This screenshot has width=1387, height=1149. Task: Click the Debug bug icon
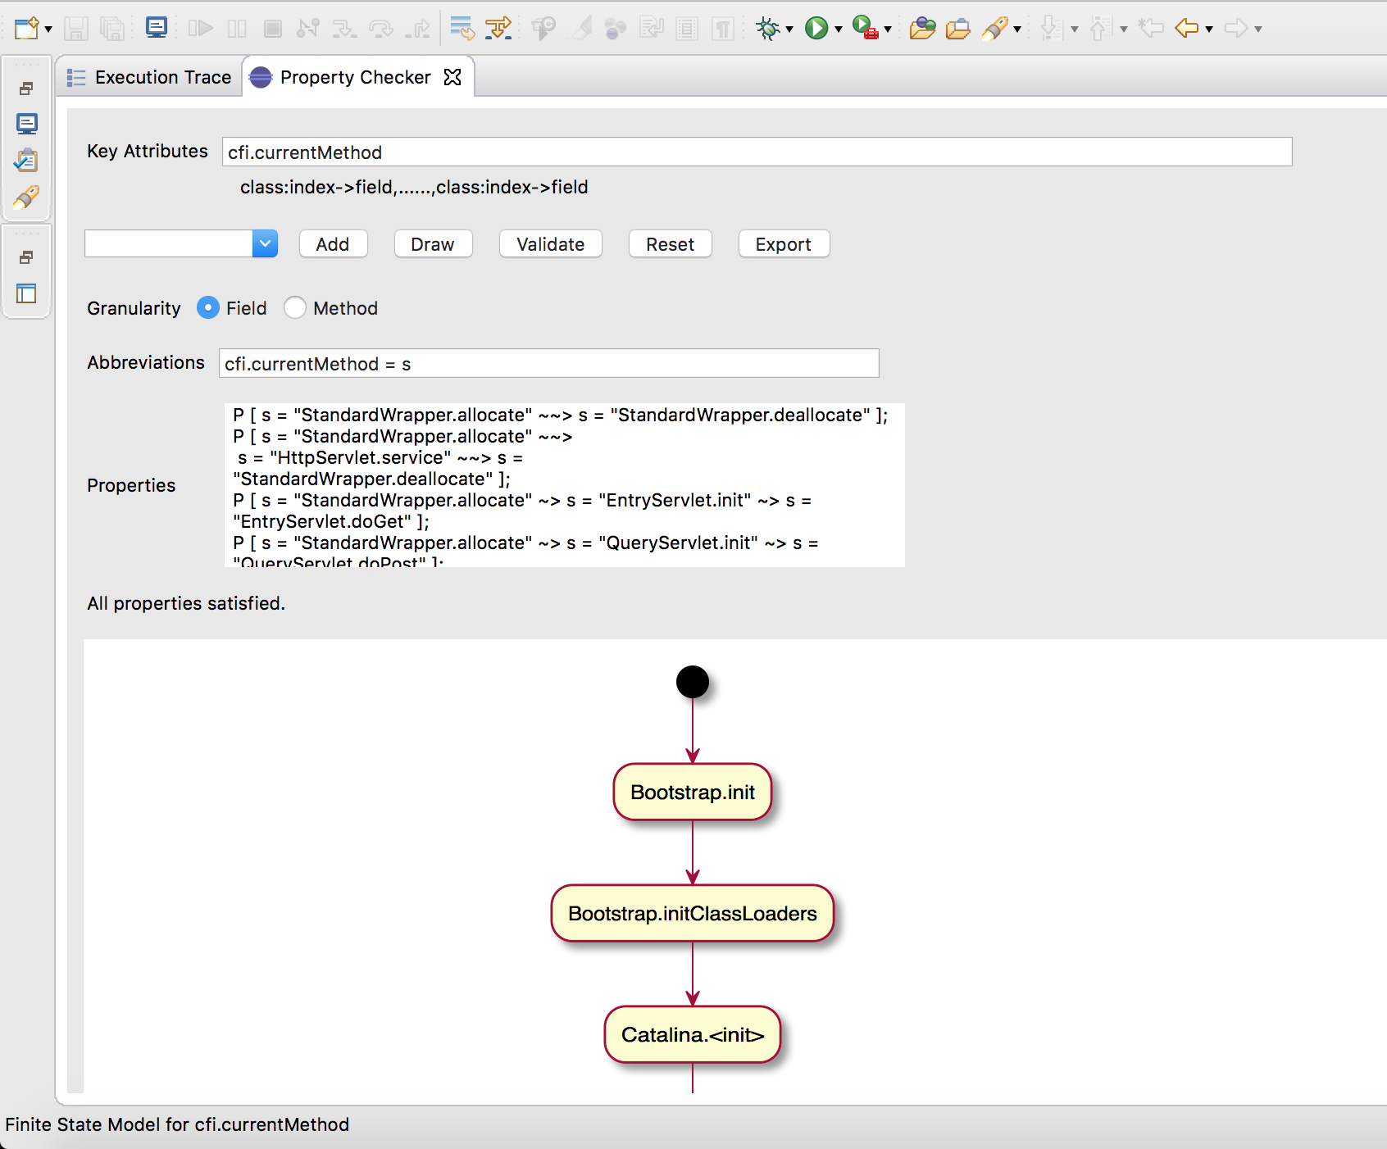[767, 29]
